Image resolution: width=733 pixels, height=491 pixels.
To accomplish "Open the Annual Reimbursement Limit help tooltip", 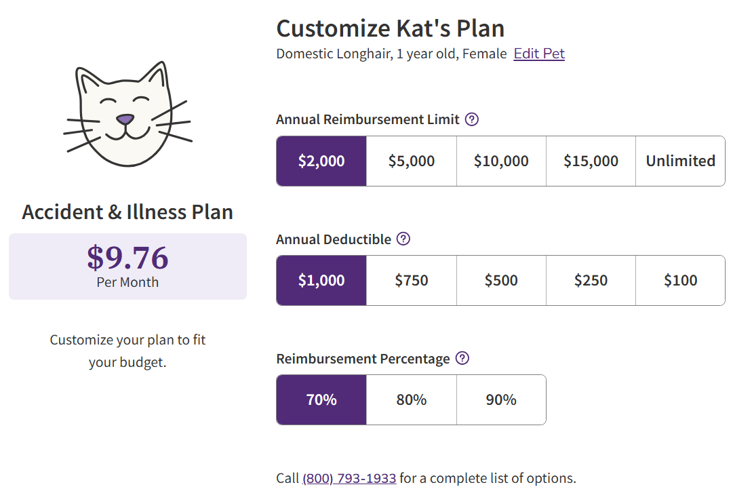I will point(472,119).
